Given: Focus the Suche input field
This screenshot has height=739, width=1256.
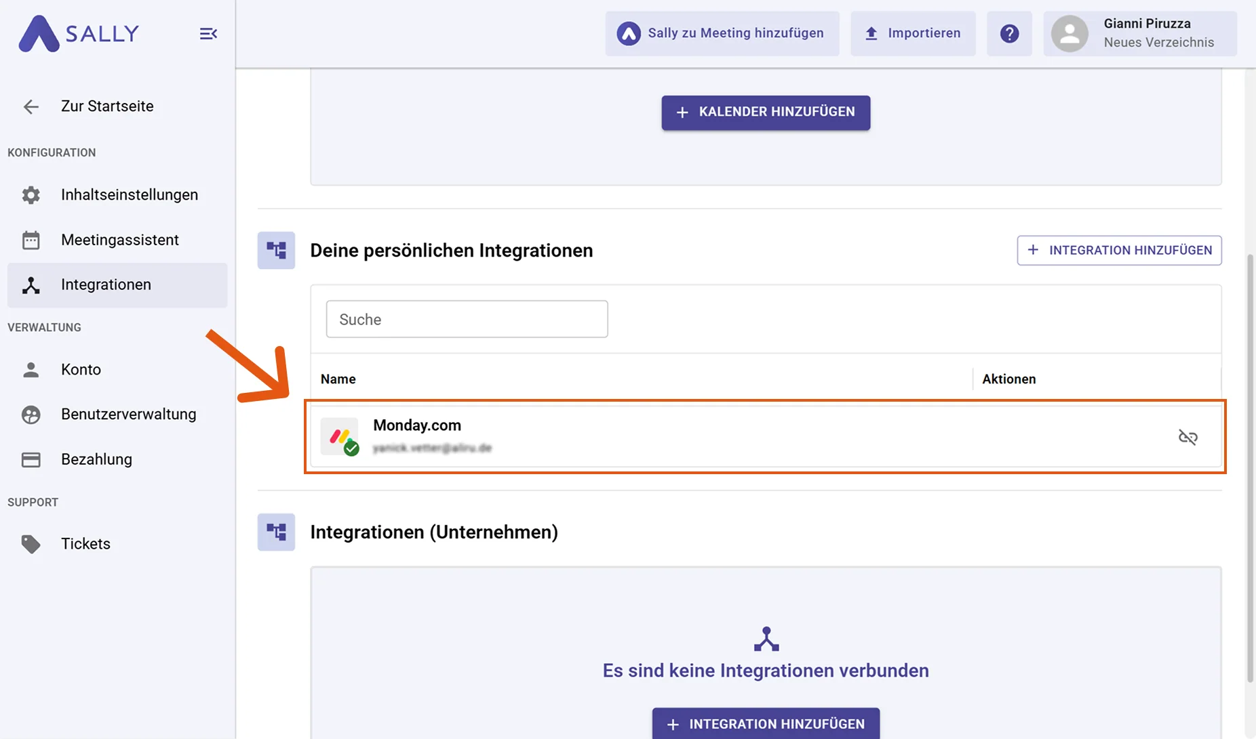Looking at the screenshot, I should point(467,319).
